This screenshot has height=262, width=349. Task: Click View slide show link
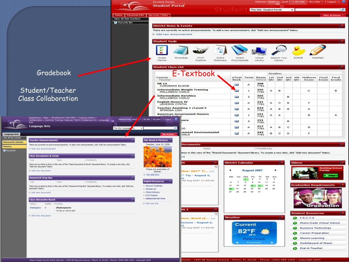pyautogui.click(x=152, y=175)
